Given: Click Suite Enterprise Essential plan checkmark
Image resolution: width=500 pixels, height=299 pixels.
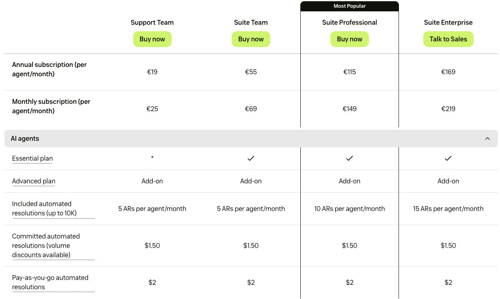Looking at the screenshot, I should coord(448,159).
